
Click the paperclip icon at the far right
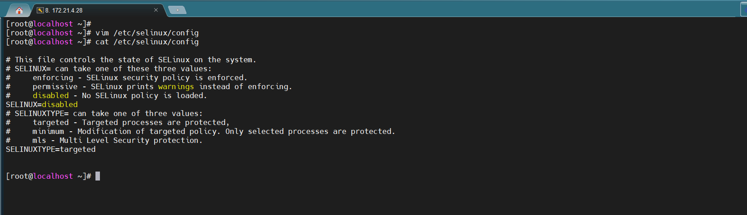[x=744, y=9]
